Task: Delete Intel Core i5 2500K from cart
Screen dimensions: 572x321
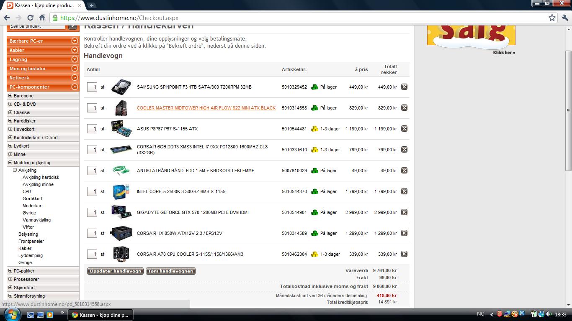Action: tap(404, 191)
